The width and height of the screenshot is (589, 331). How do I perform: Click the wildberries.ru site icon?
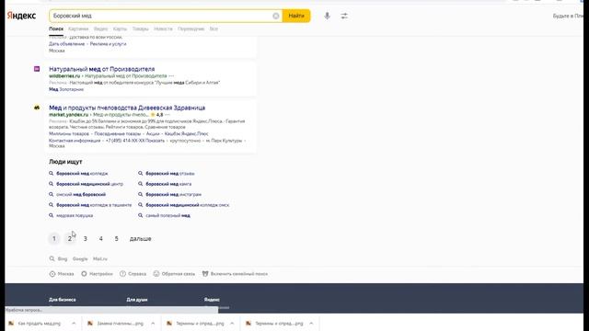pyautogui.click(x=37, y=69)
